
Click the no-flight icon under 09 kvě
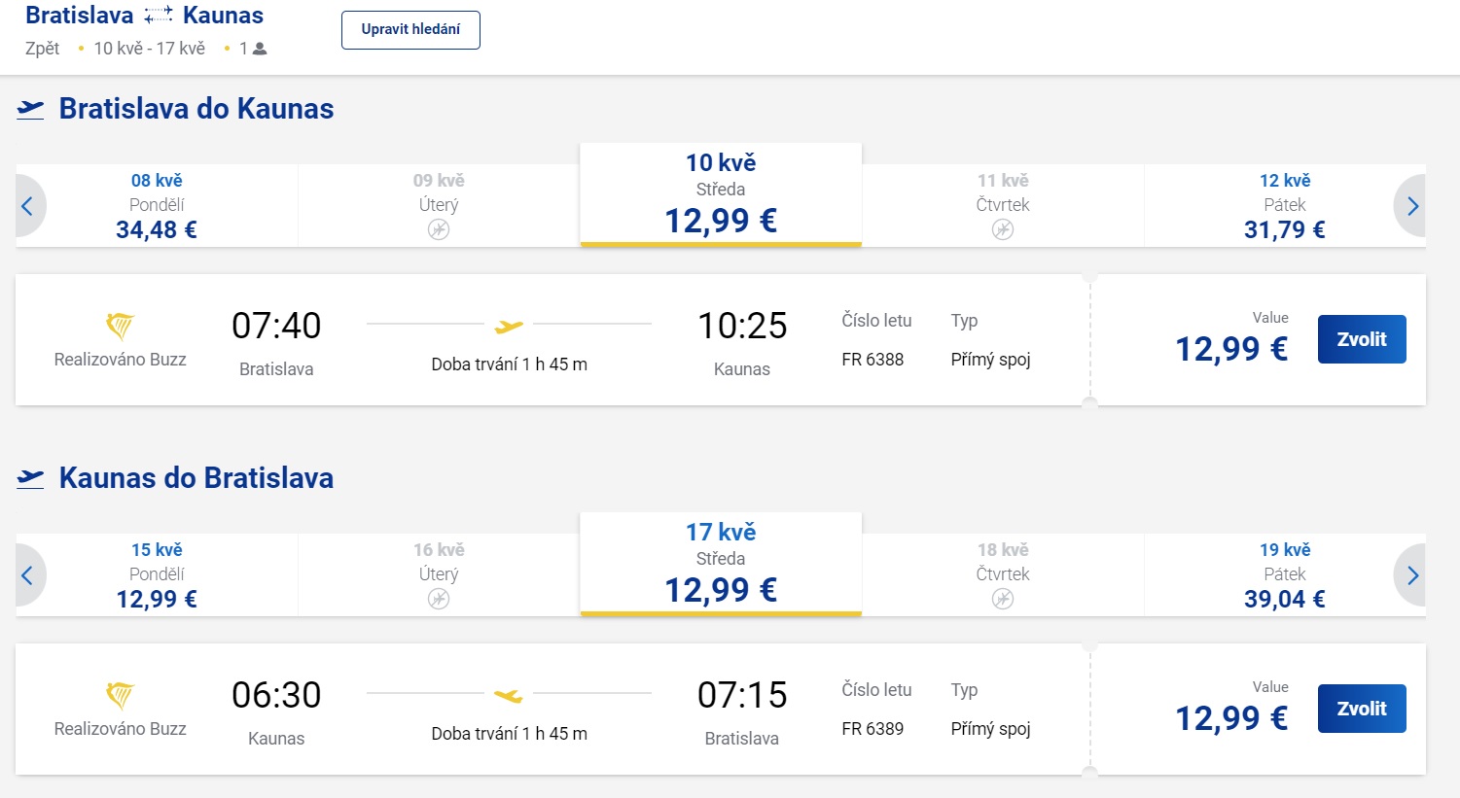[439, 229]
